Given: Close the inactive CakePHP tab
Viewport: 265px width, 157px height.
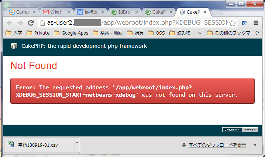Looking at the screenshot, I should [171, 12].
